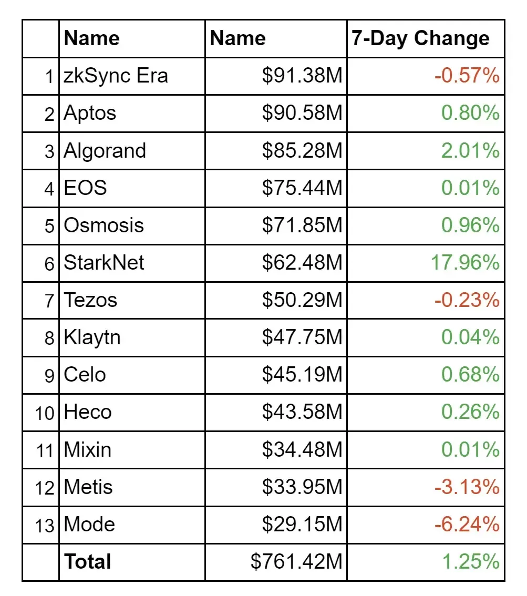
Task: Click the Celo name cell
Action: pos(85,375)
